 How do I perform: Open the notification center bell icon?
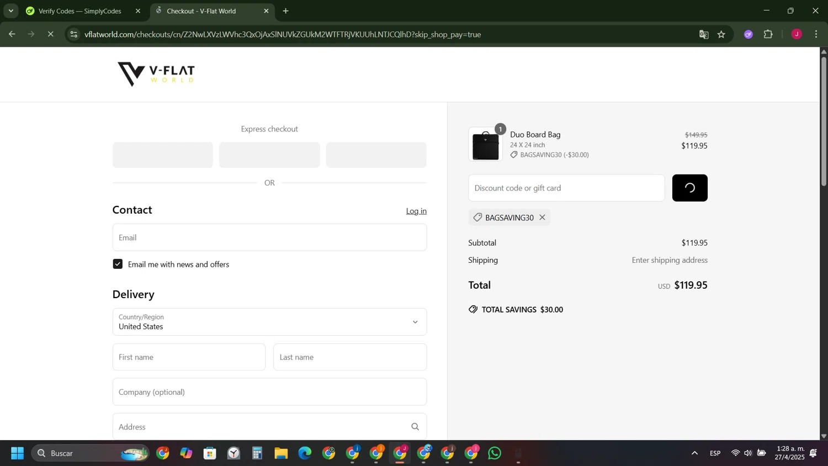coord(814,453)
